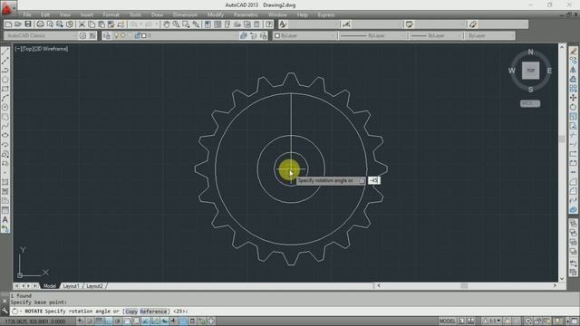Choose Reference option in command line
This screenshot has height=326, width=580.
pos(153,312)
